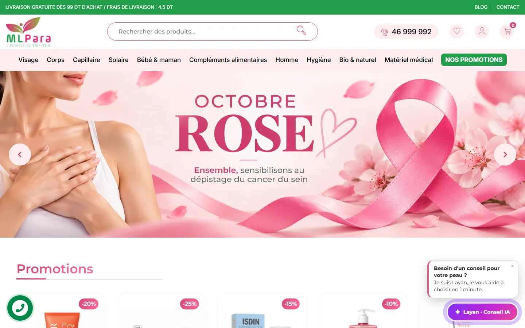Click the Promotions section heading
The width and height of the screenshot is (525, 328).
[55, 269]
